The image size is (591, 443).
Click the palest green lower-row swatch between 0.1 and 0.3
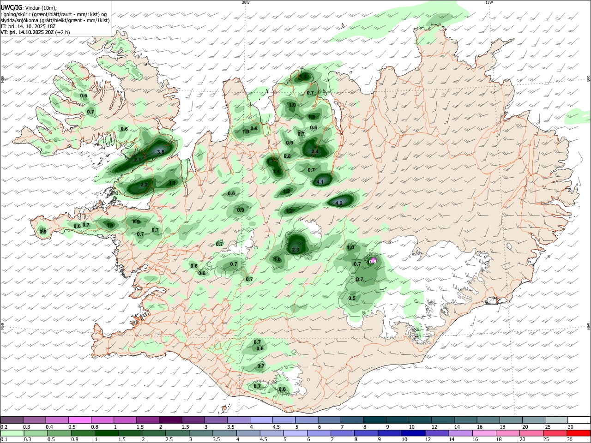pos(12,433)
